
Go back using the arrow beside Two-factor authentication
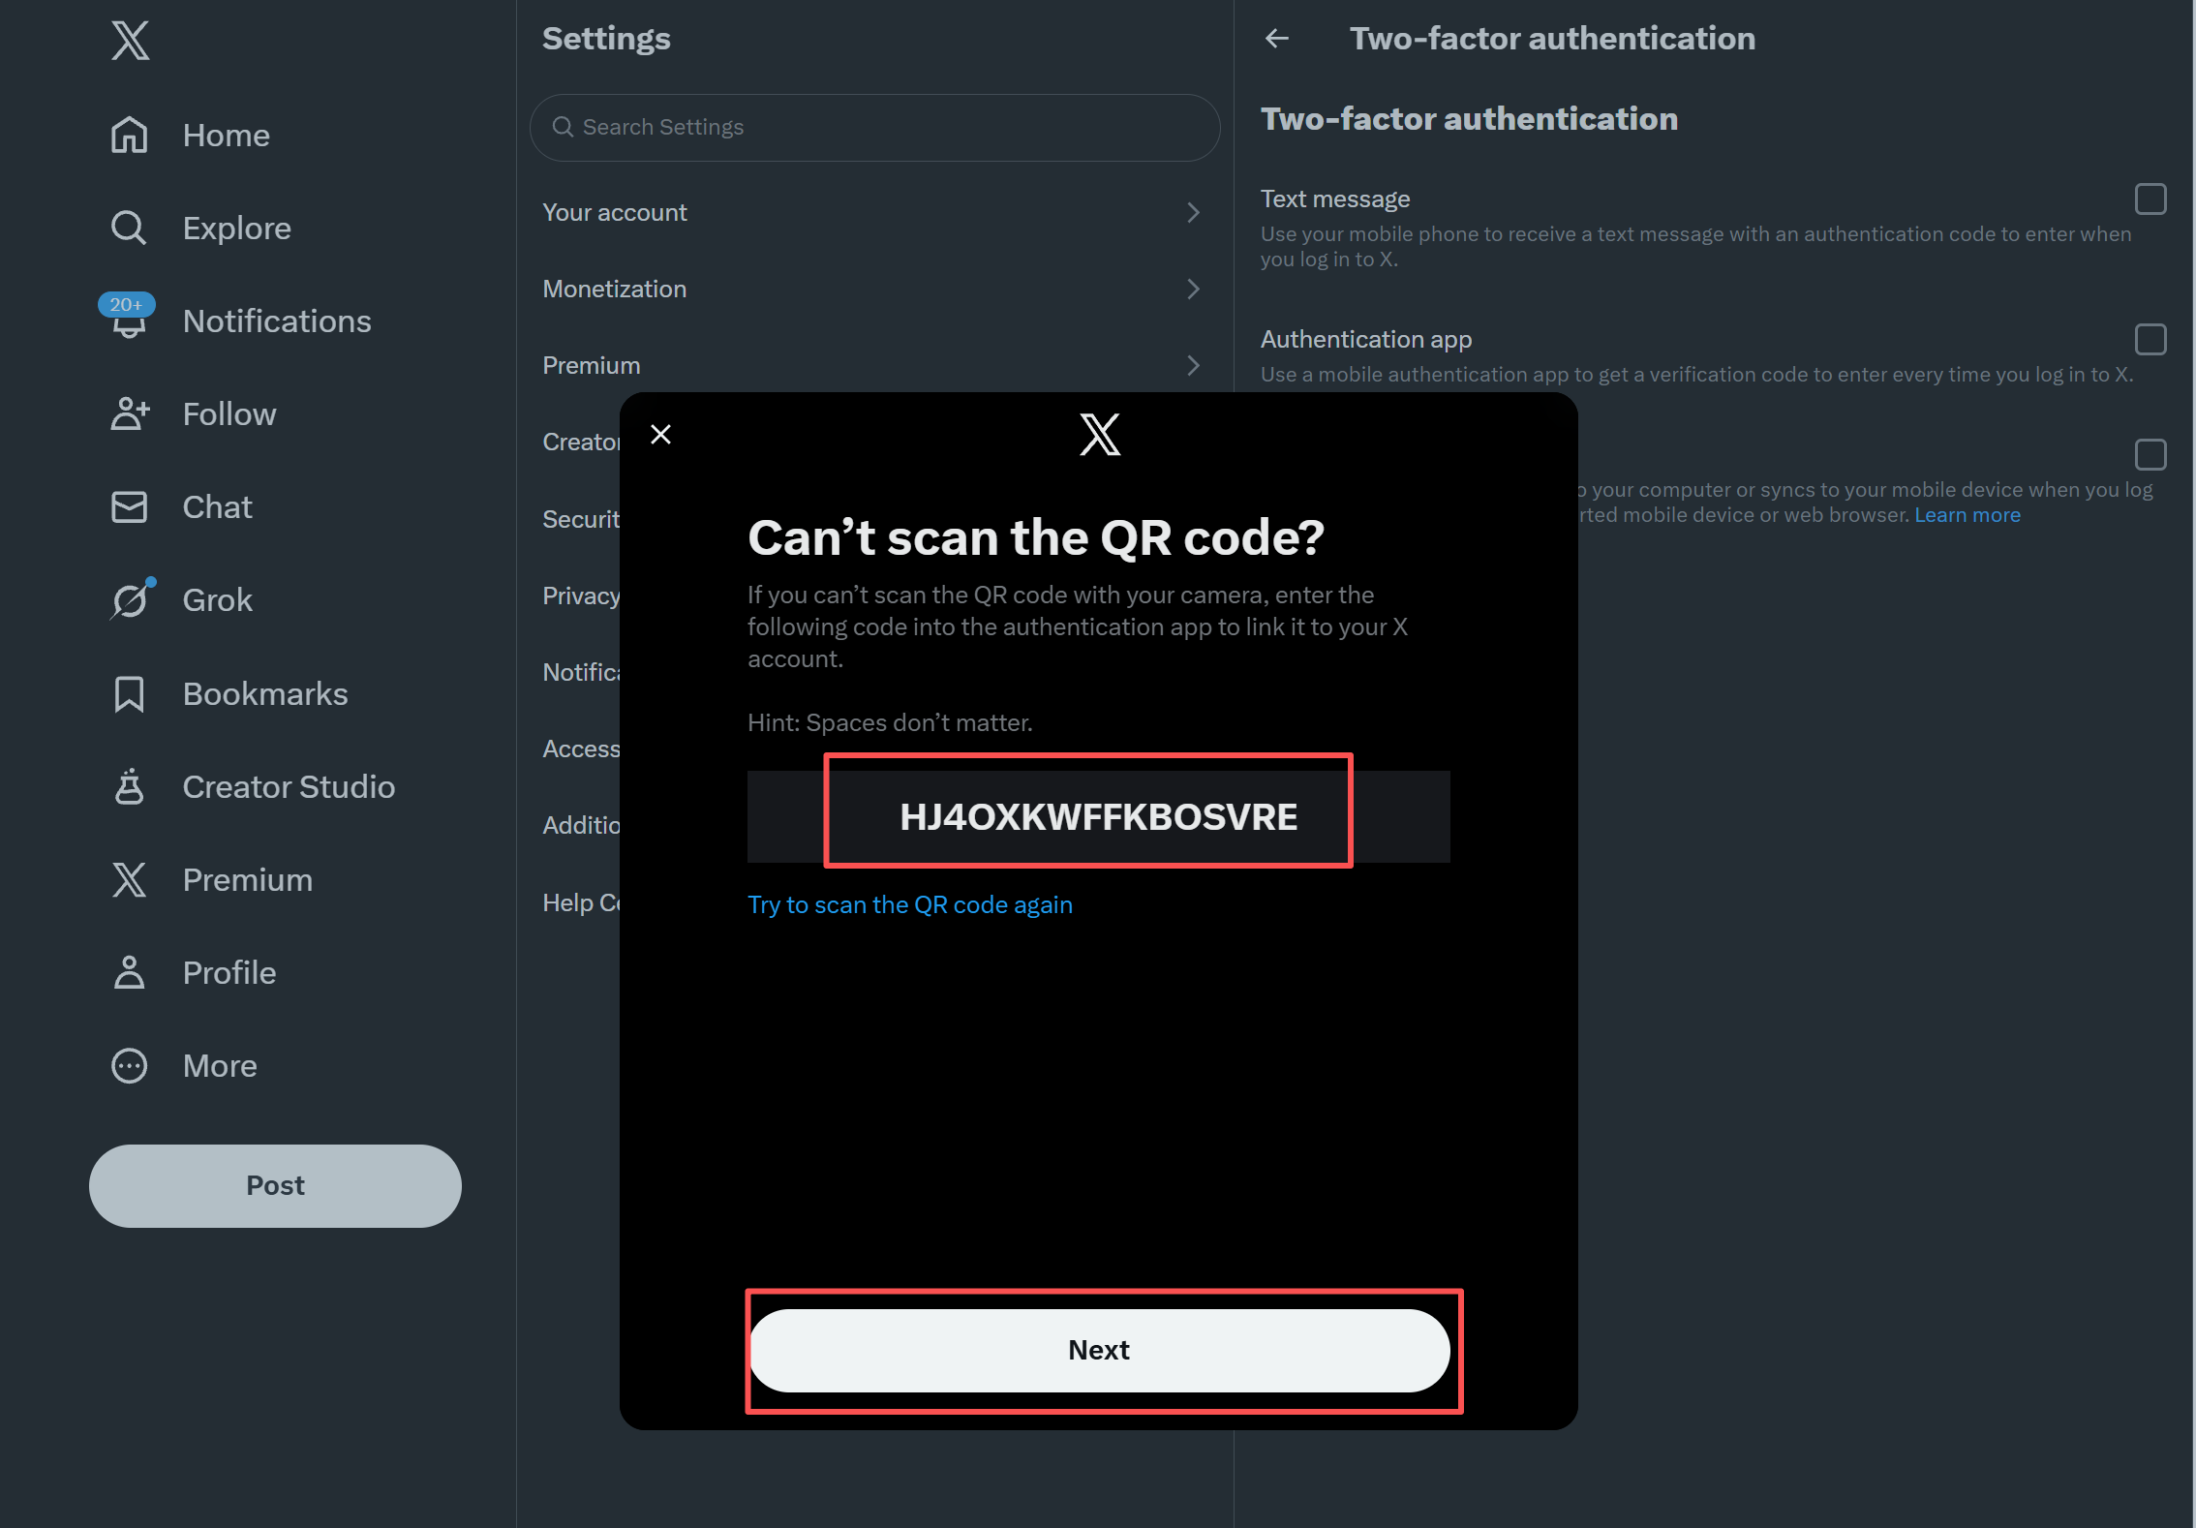1277,39
